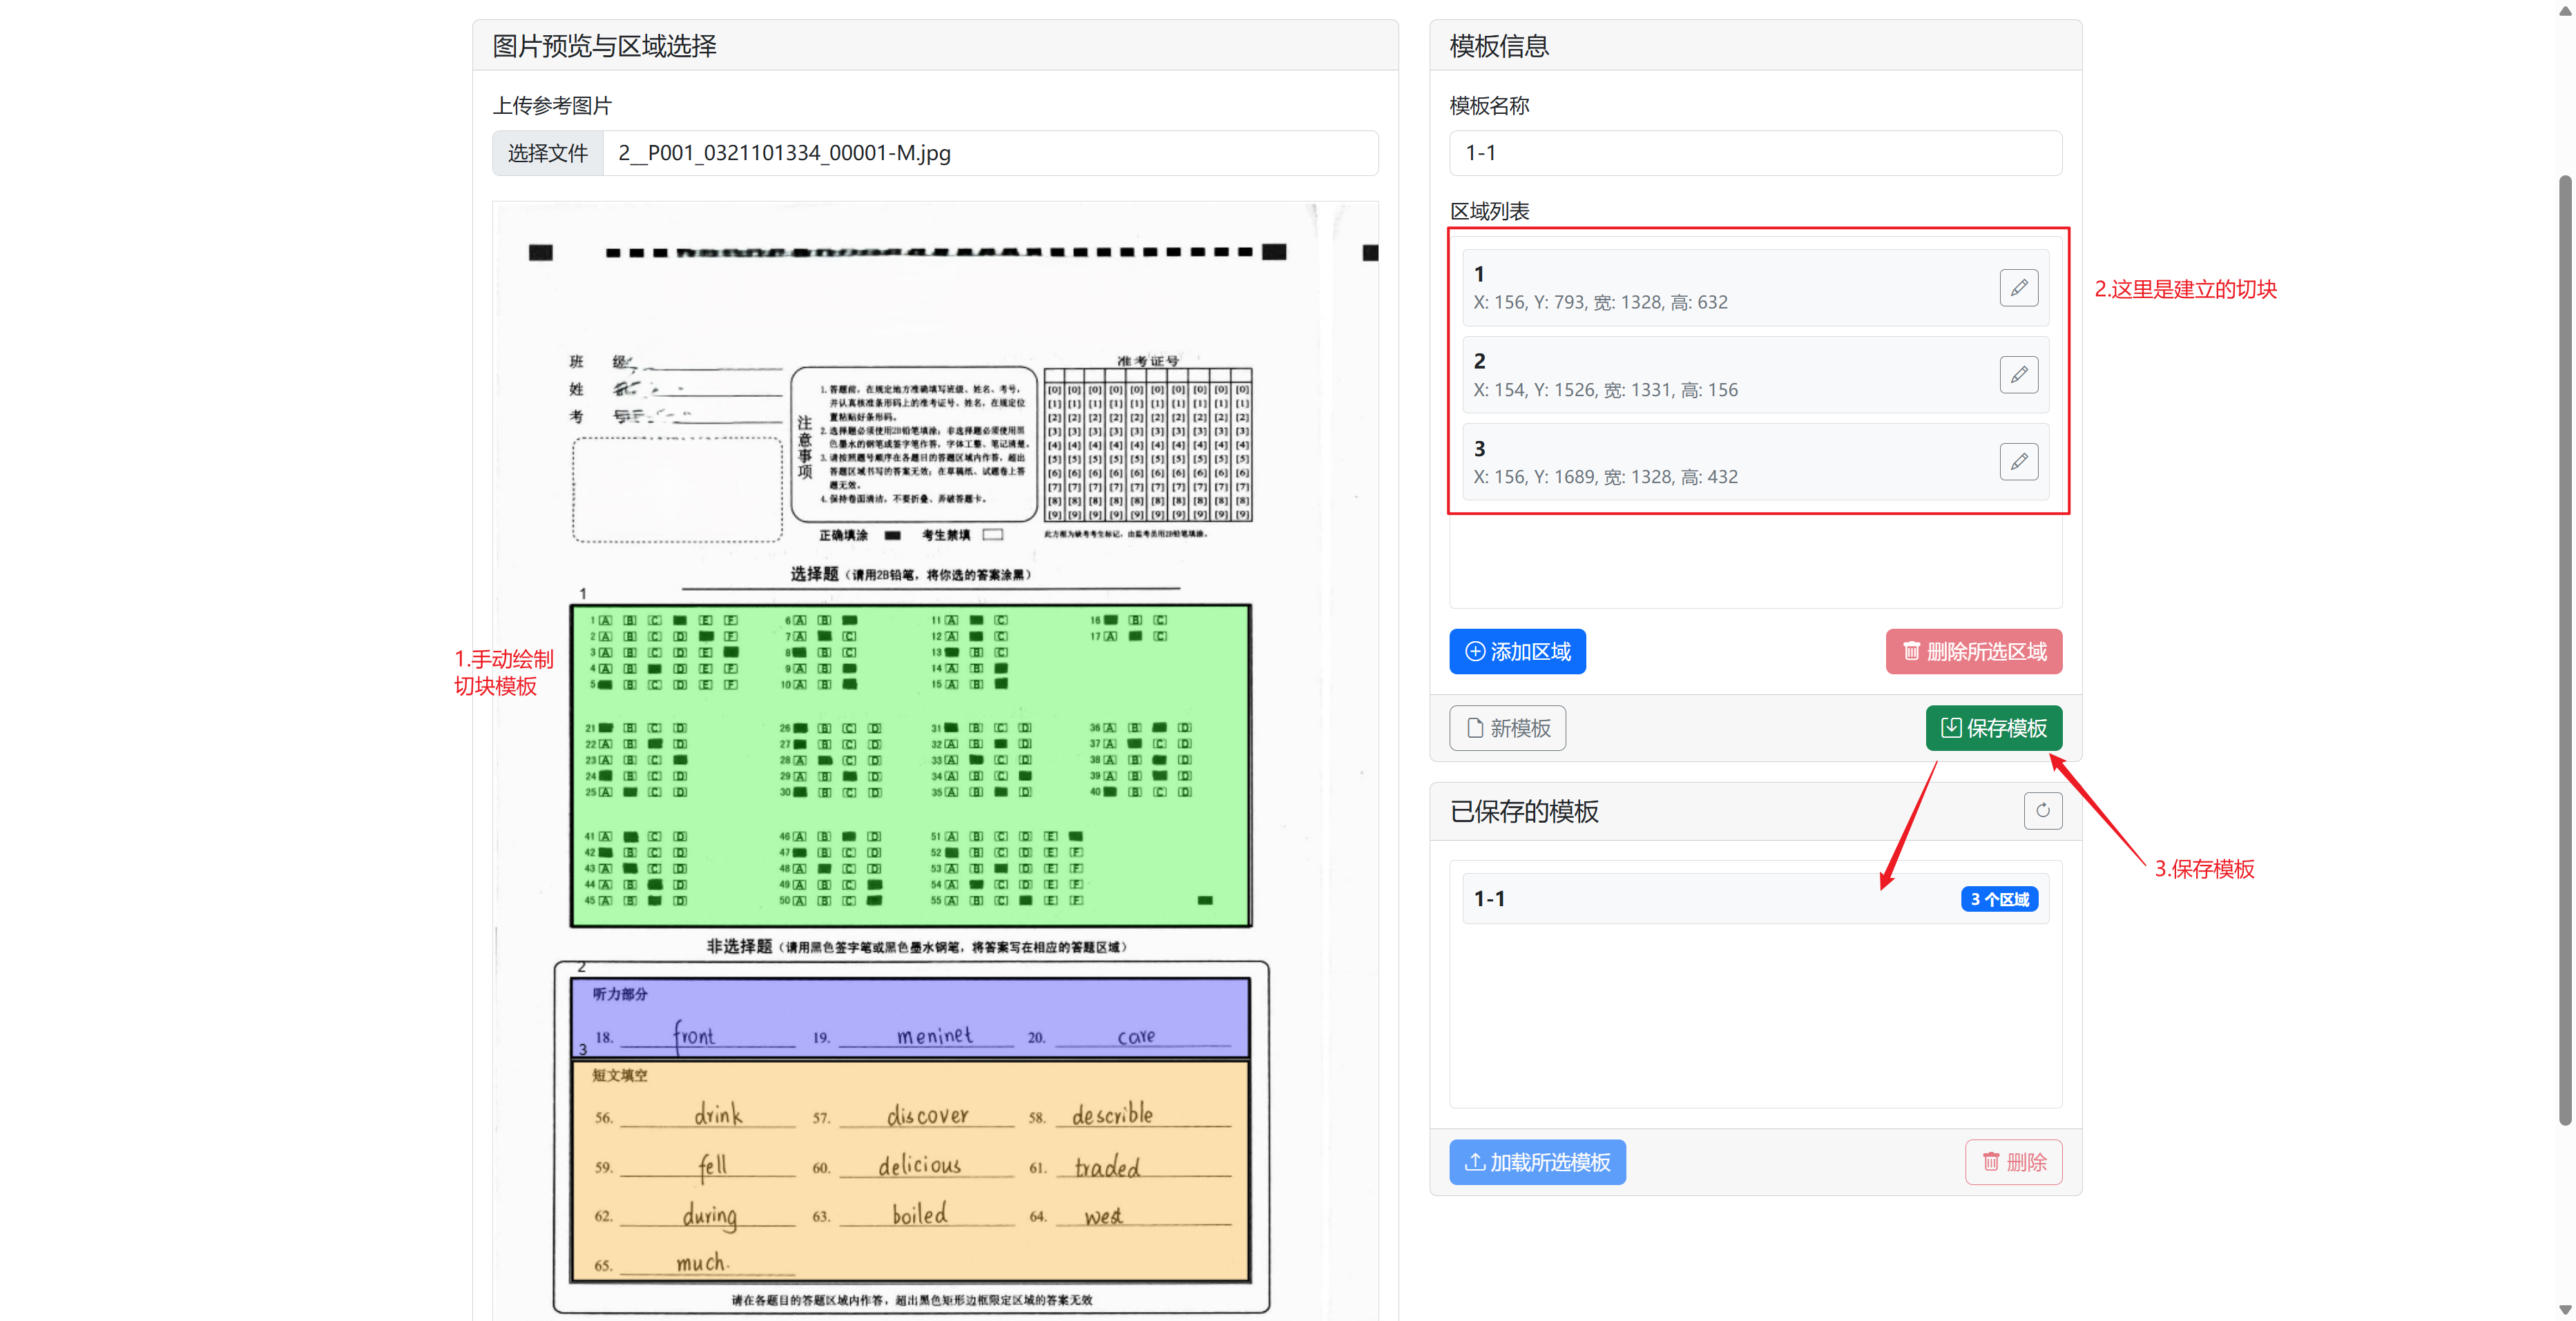Click the 选择文件 file chooser button
Viewport: 2576px width, 1321px height.
(548, 153)
